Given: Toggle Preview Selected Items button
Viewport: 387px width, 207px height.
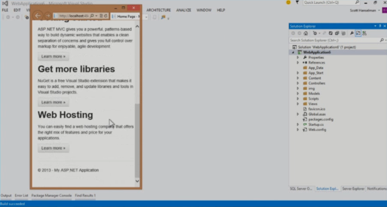Looking at the screenshot, I should click(x=358, y=33).
